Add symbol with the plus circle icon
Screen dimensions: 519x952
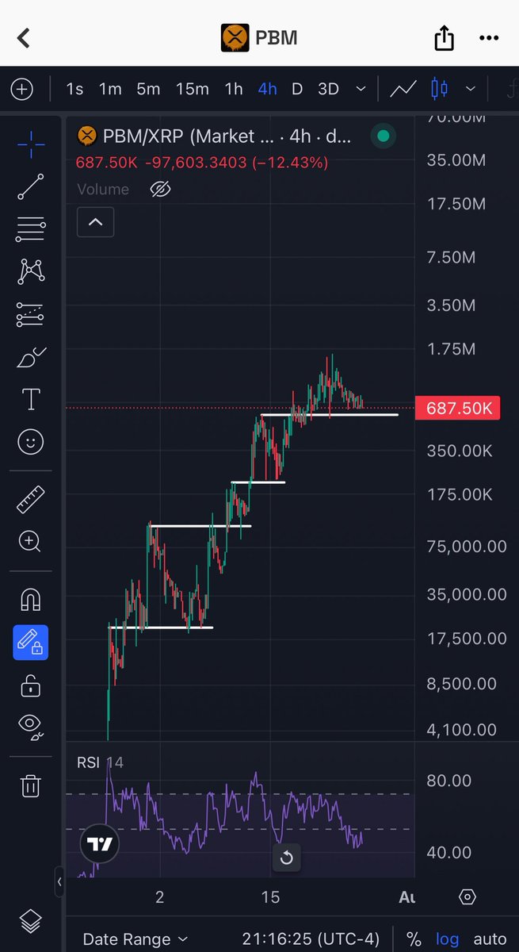point(21,89)
